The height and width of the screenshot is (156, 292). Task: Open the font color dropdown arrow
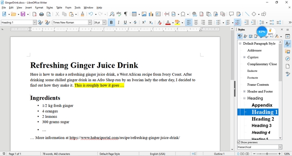pos(173,23)
